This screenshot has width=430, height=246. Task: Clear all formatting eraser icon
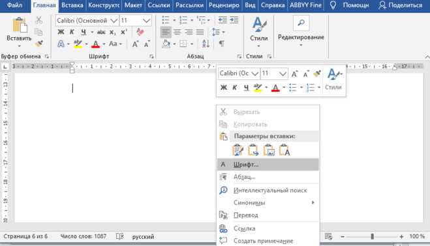140,32
